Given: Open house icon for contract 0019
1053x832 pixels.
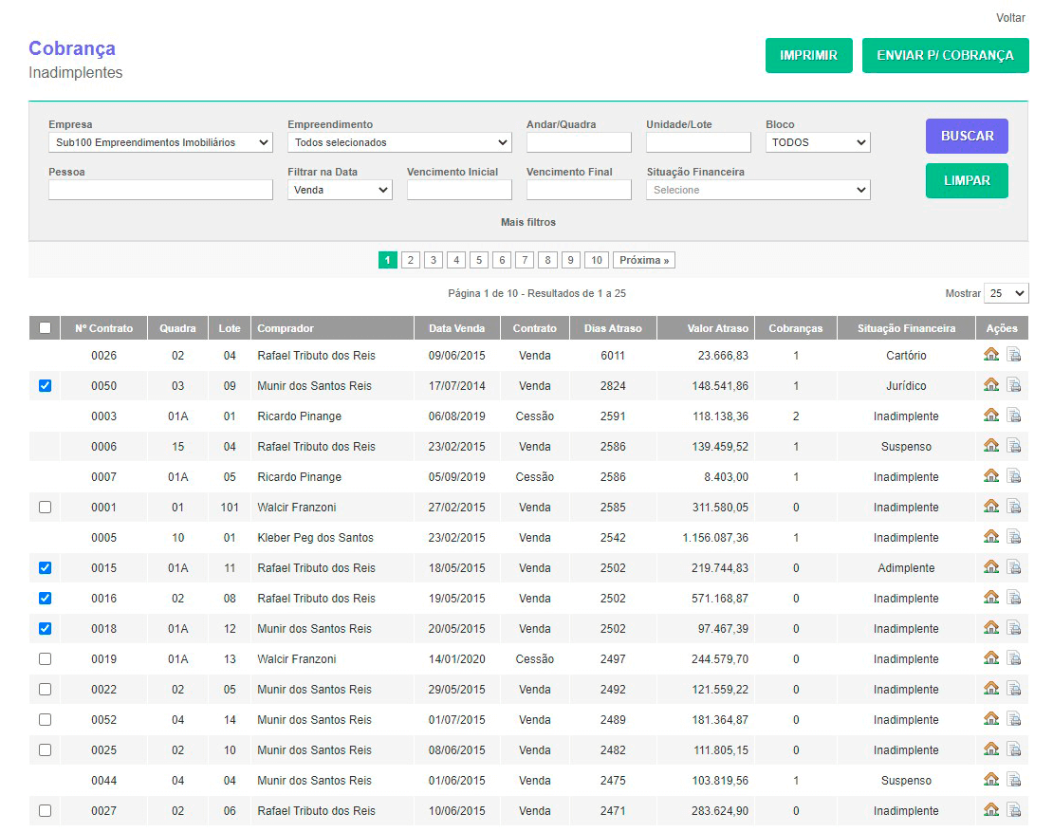Looking at the screenshot, I should 991,659.
